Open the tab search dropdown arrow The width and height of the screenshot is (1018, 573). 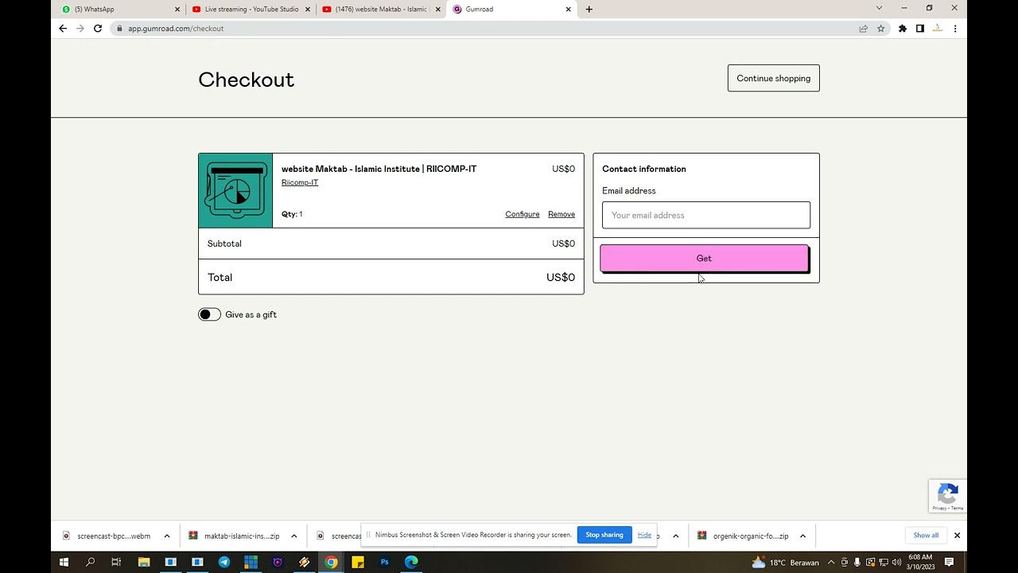point(879,9)
